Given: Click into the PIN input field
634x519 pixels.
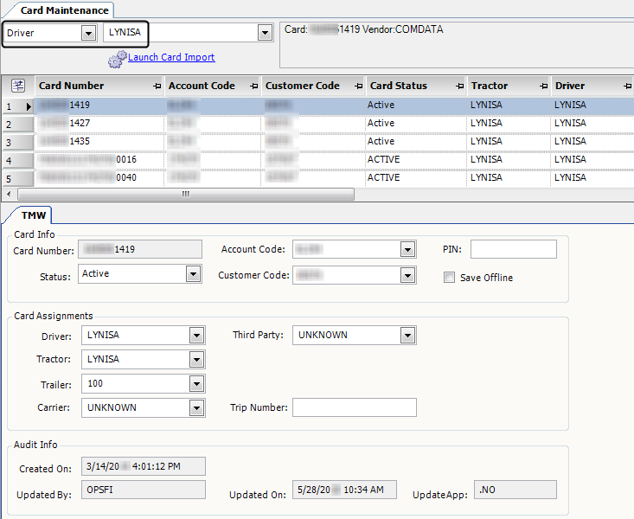Looking at the screenshot, I should click(513, 250).
